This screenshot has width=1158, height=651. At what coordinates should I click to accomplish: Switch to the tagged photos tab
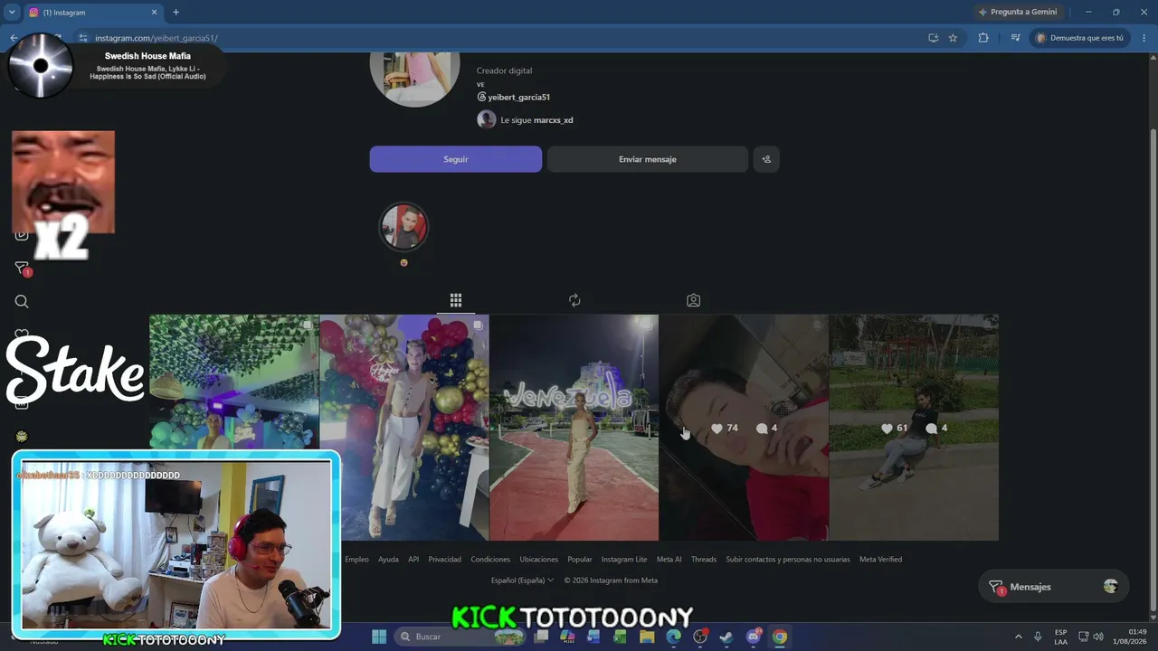click(693, 300)
